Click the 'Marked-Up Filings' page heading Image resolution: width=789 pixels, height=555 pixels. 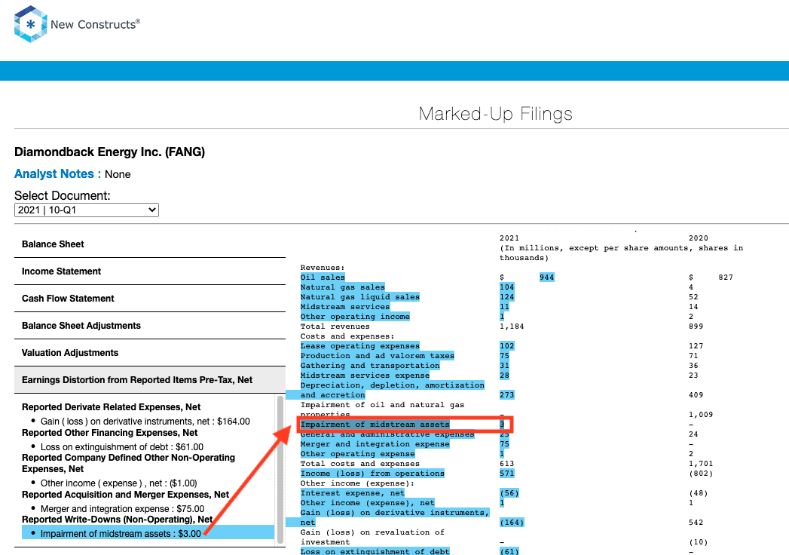(496, 114)
